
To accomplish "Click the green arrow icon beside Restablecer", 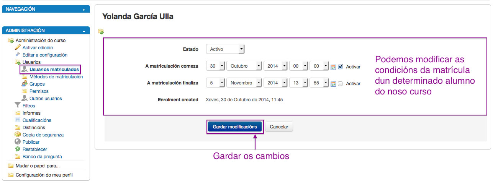I will [x=18, y=149].
